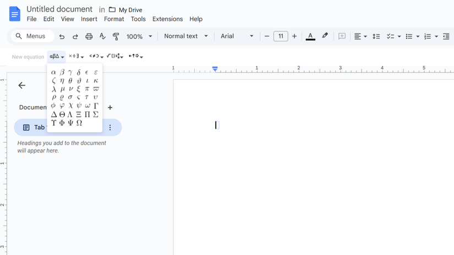Open the Edit menu
This screenshot has height=255, width=454.
[48, 19]
